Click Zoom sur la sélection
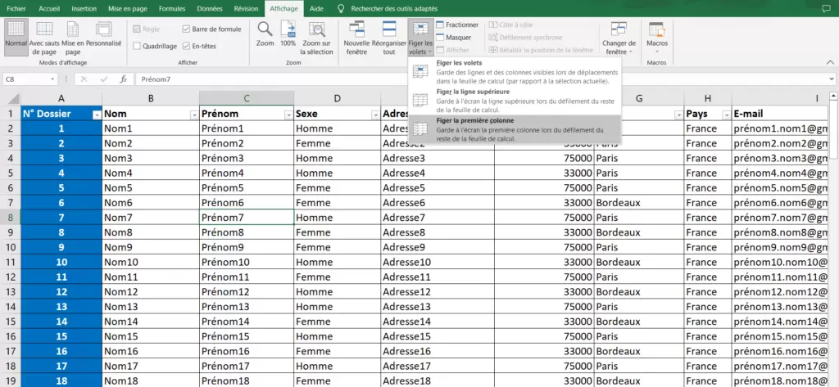Viewport: 839px width, 387px height. click(x=316, y=38)
